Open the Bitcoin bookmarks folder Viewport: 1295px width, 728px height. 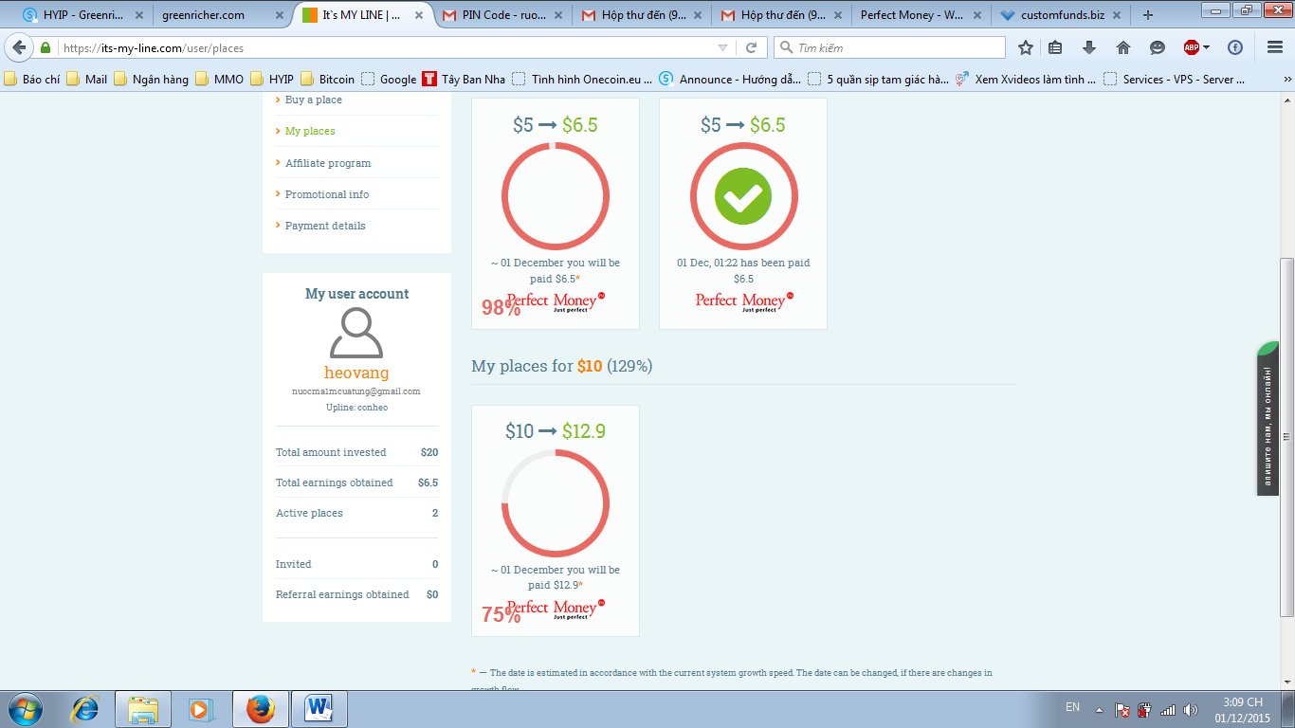point(327,80)
